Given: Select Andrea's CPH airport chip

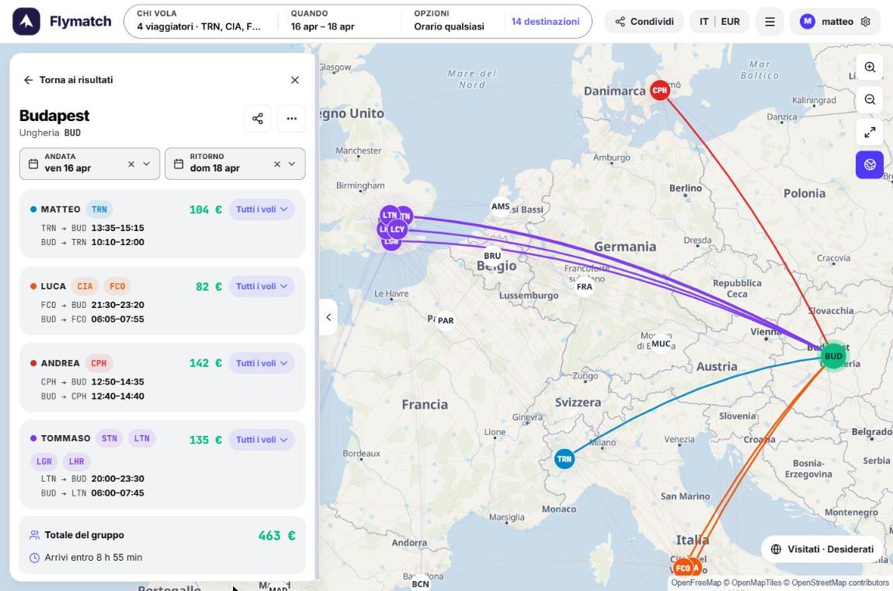Looking at the screenshot, I should [x=99, y=363].
